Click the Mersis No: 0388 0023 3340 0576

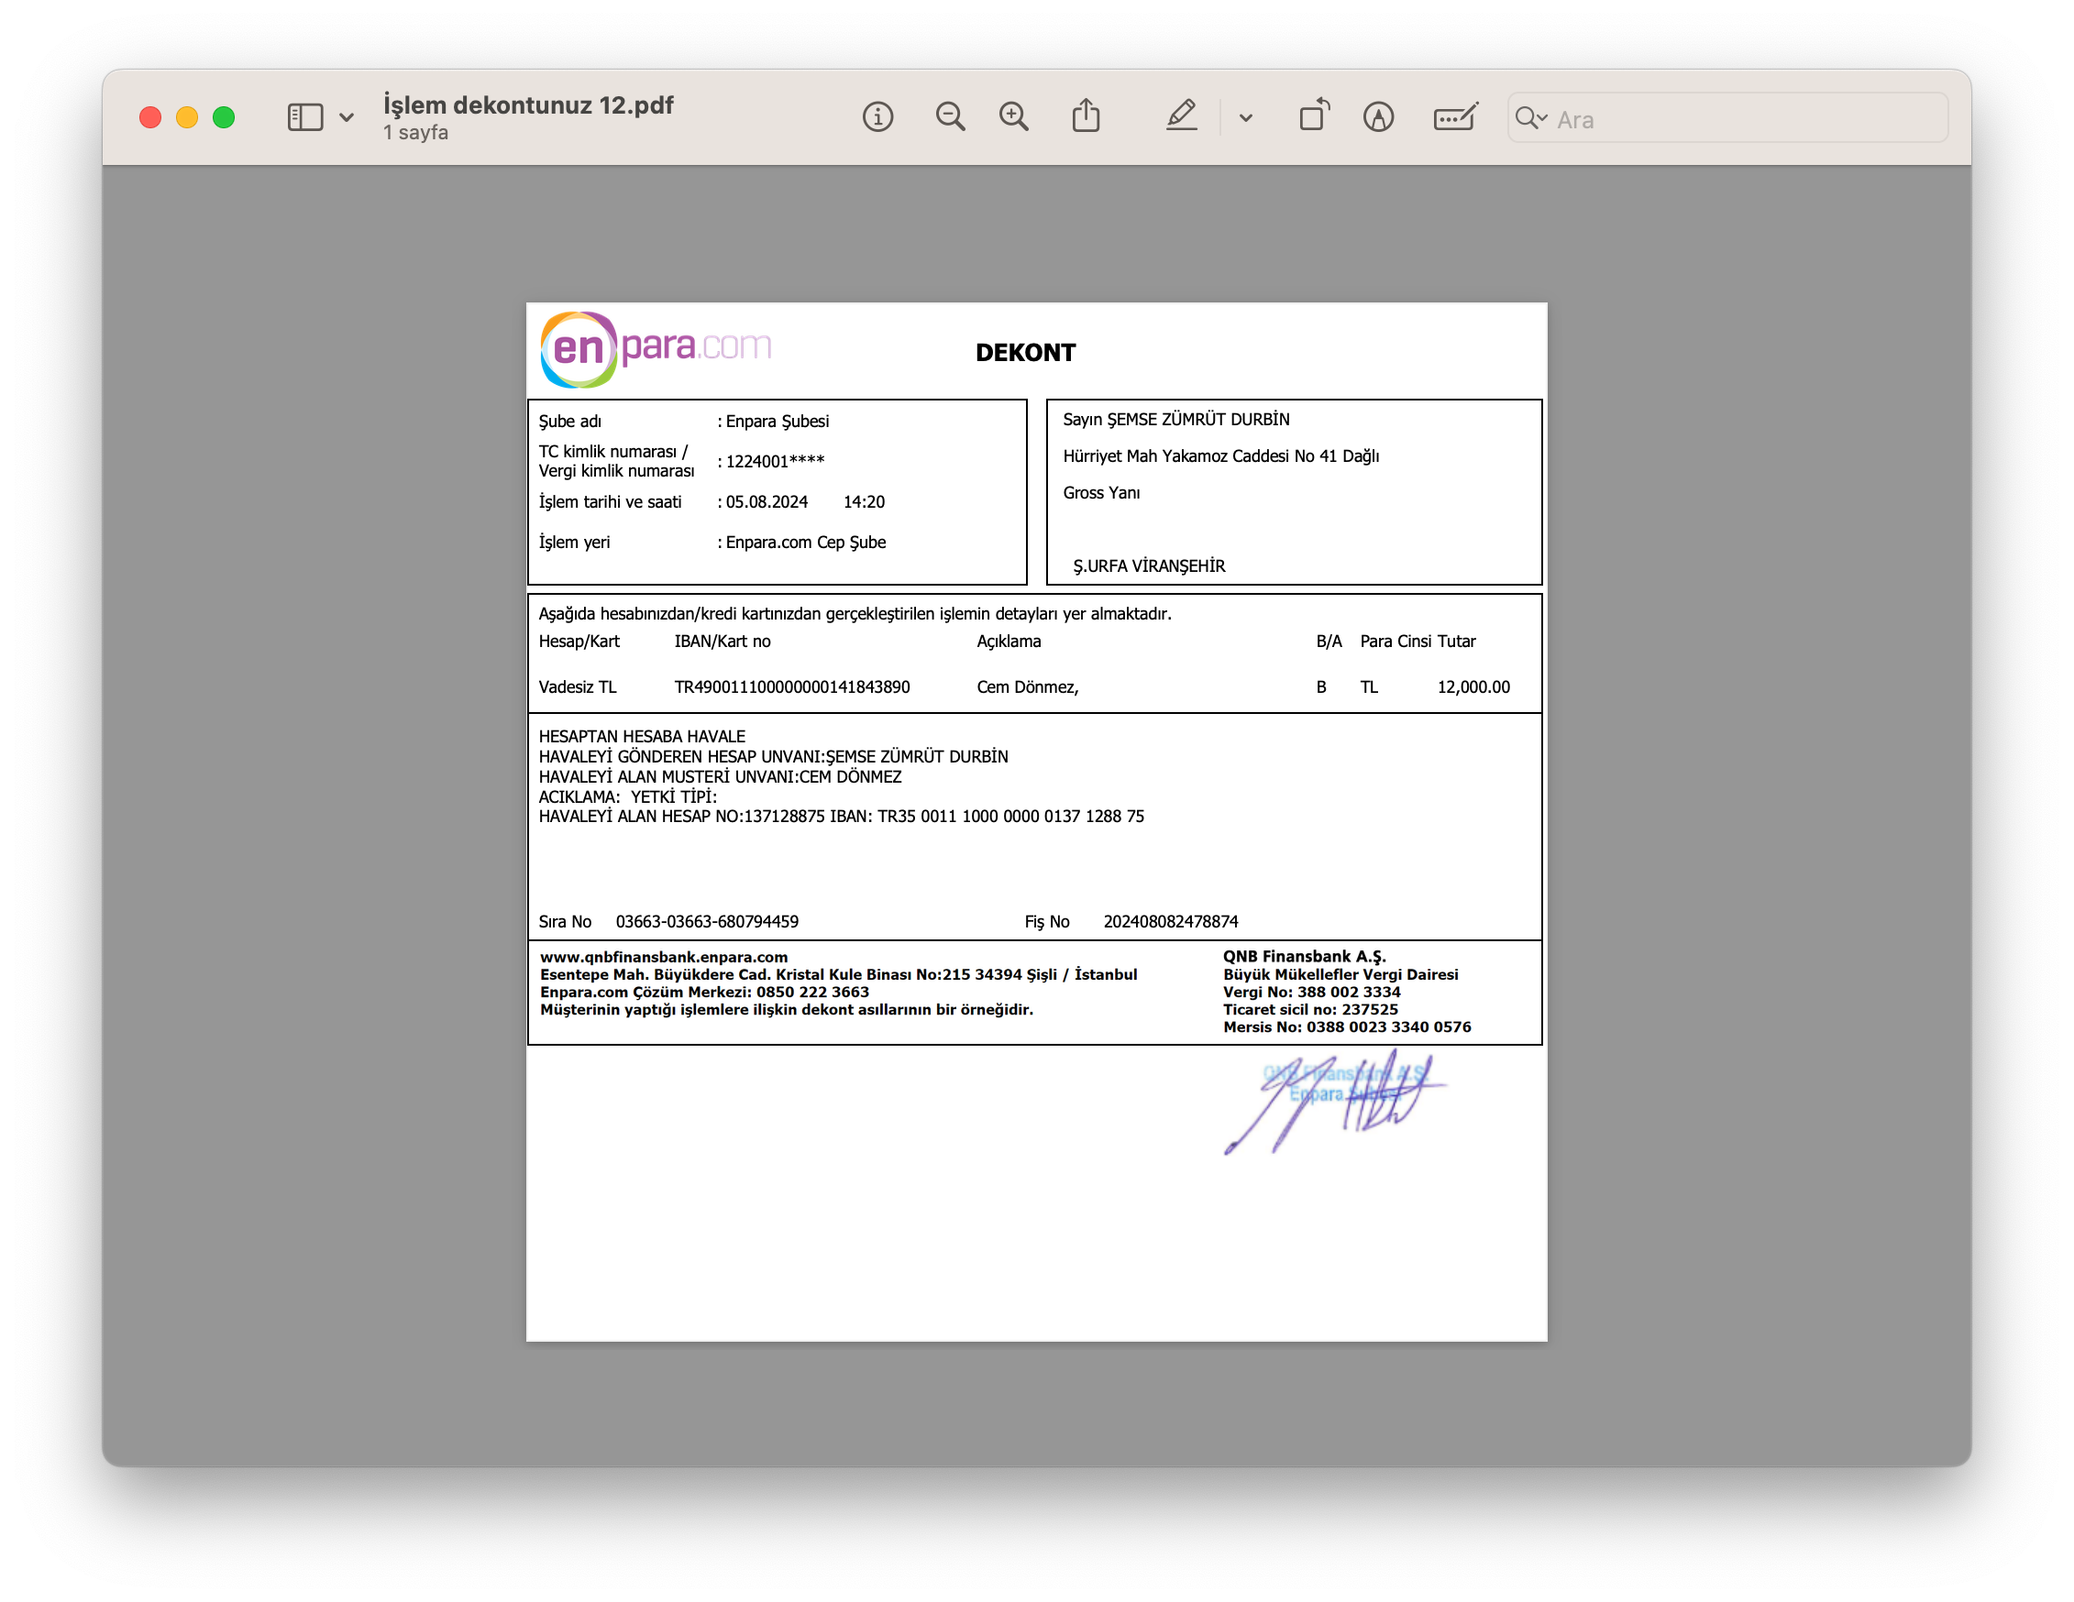(x=1347, y=1026)
